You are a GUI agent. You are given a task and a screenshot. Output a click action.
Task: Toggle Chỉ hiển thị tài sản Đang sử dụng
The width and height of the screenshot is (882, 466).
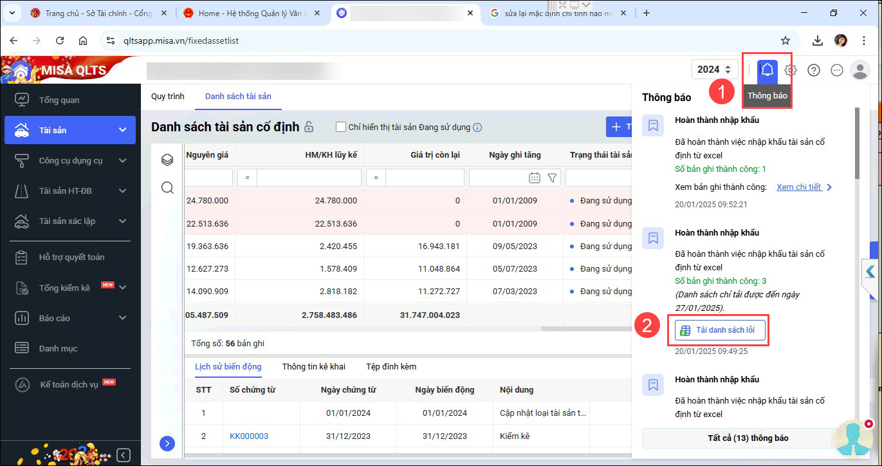341,127
